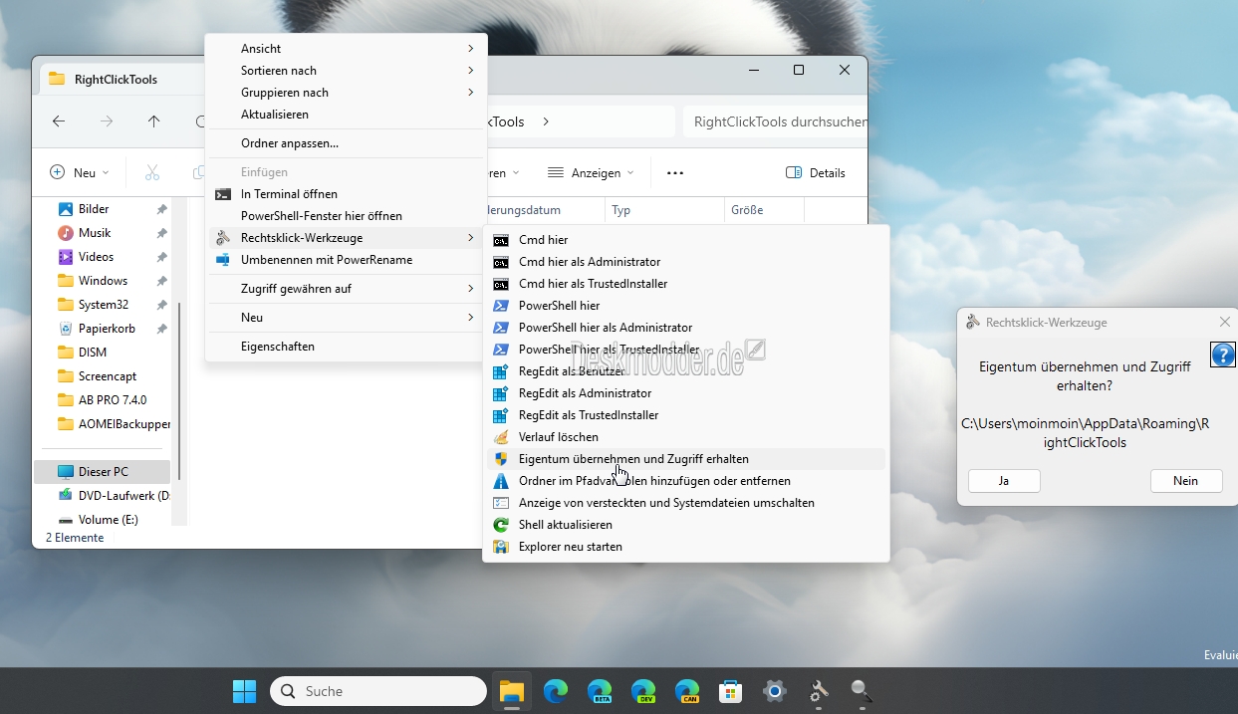Viewport: 1238px width, 714px height.
Task: Click the blue help question mark icon
Action: tap(1223, 355)
